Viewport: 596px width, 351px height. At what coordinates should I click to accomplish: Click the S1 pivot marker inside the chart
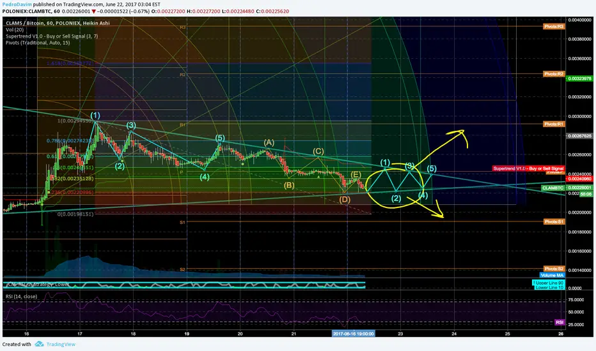pyautogui.click(x=182, y=222)
